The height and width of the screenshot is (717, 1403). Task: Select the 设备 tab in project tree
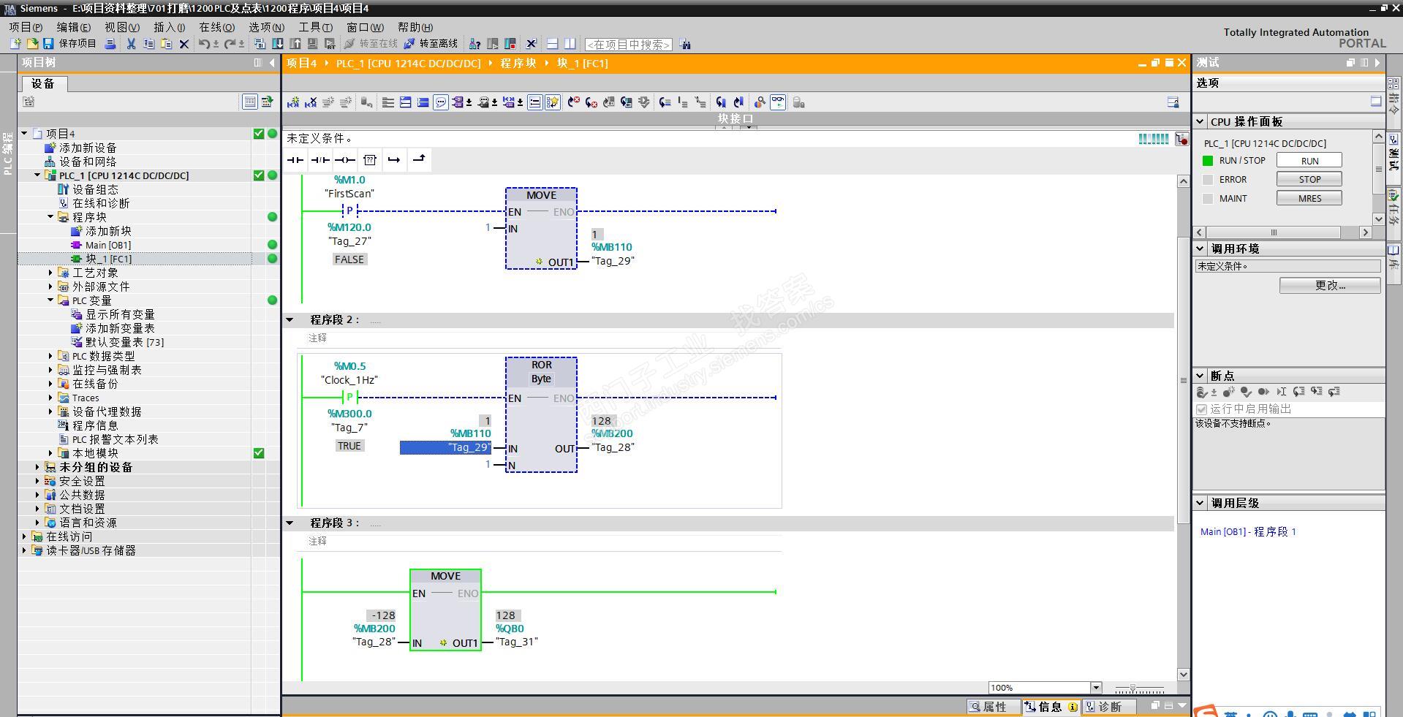coord(43,83)
